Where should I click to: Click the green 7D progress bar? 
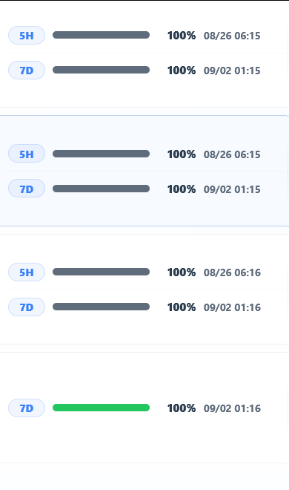click(101, 408)
